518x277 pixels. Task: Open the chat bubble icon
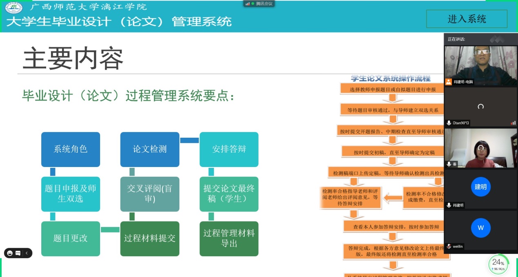(x=18, y=253)
